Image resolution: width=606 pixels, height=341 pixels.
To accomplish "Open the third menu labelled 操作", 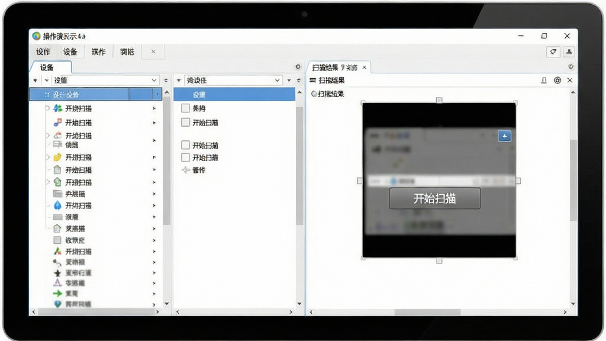I will (x=99, y=52).
